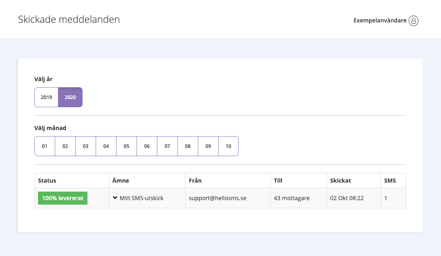Choose month 03
441x256 pixels.
click(x=85, y=146)
